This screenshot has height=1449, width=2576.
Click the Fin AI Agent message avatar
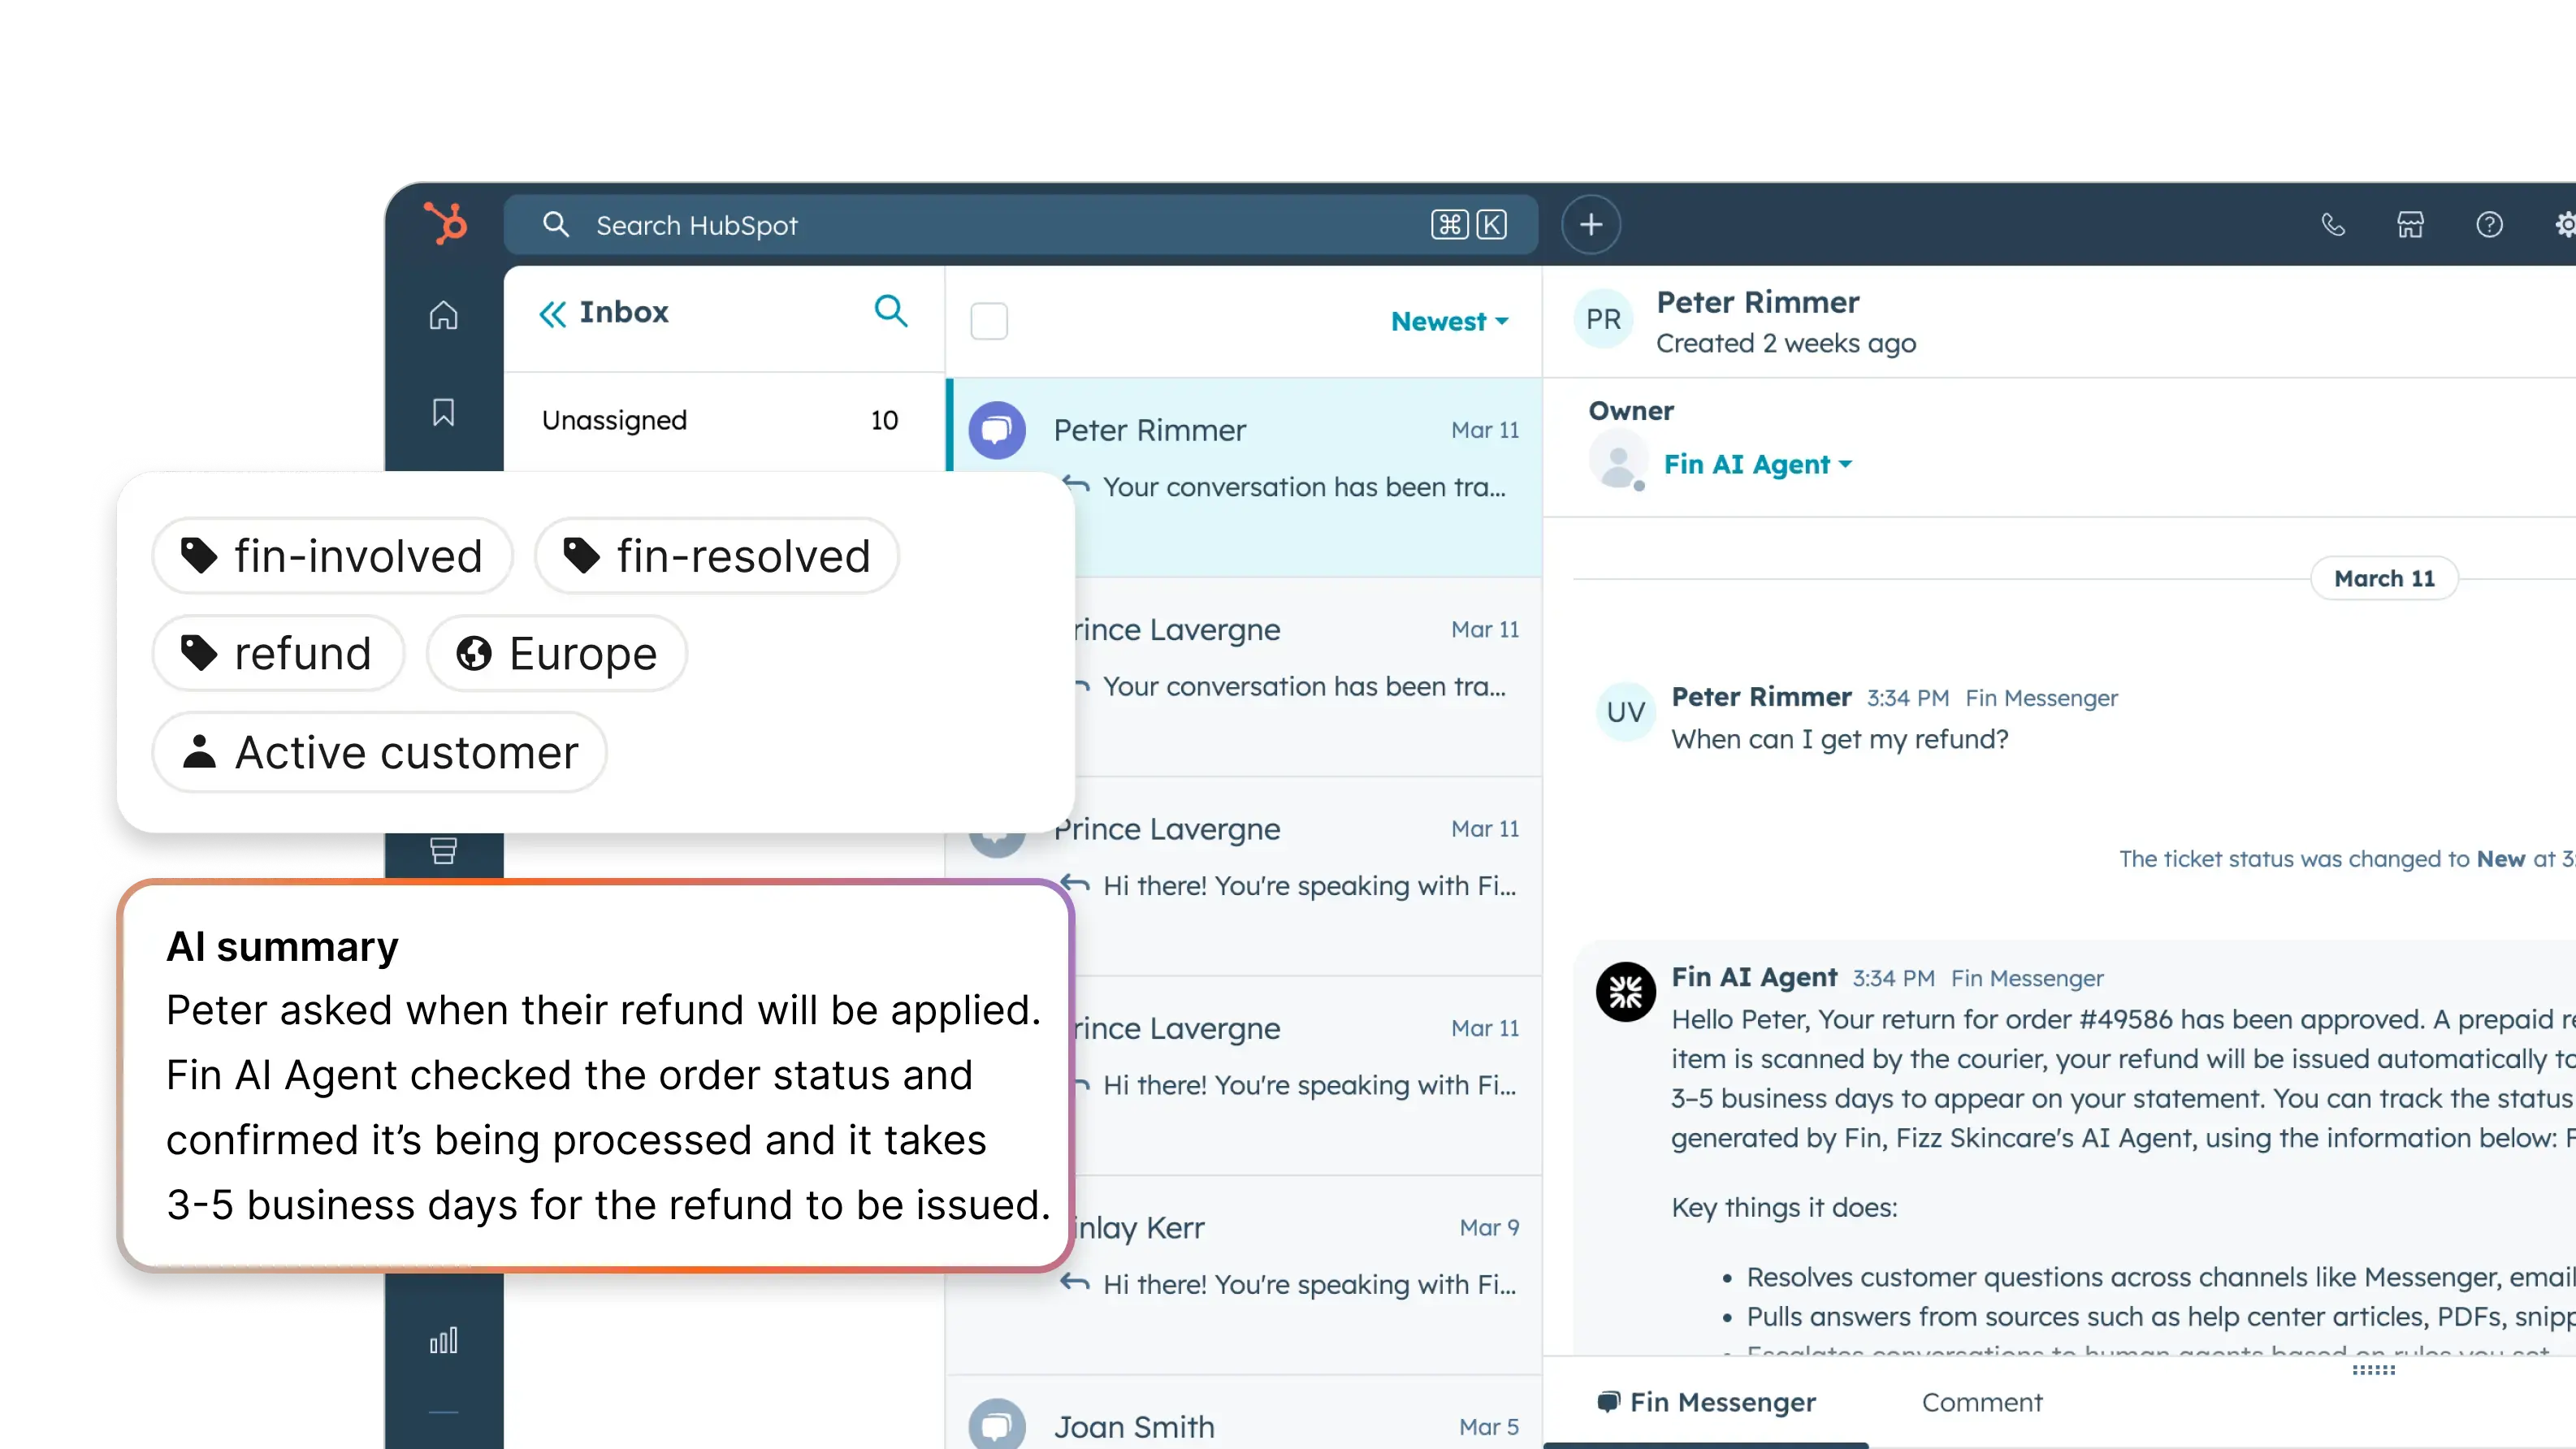click(x=1625, y=991)
